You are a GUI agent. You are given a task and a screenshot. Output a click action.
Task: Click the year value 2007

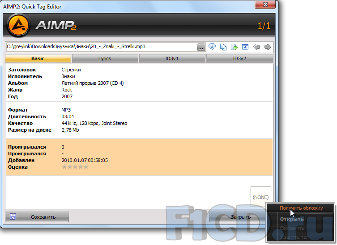point(67,96)
